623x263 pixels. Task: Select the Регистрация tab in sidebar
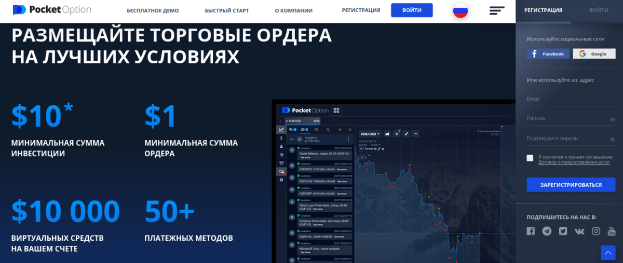[543, 10]
